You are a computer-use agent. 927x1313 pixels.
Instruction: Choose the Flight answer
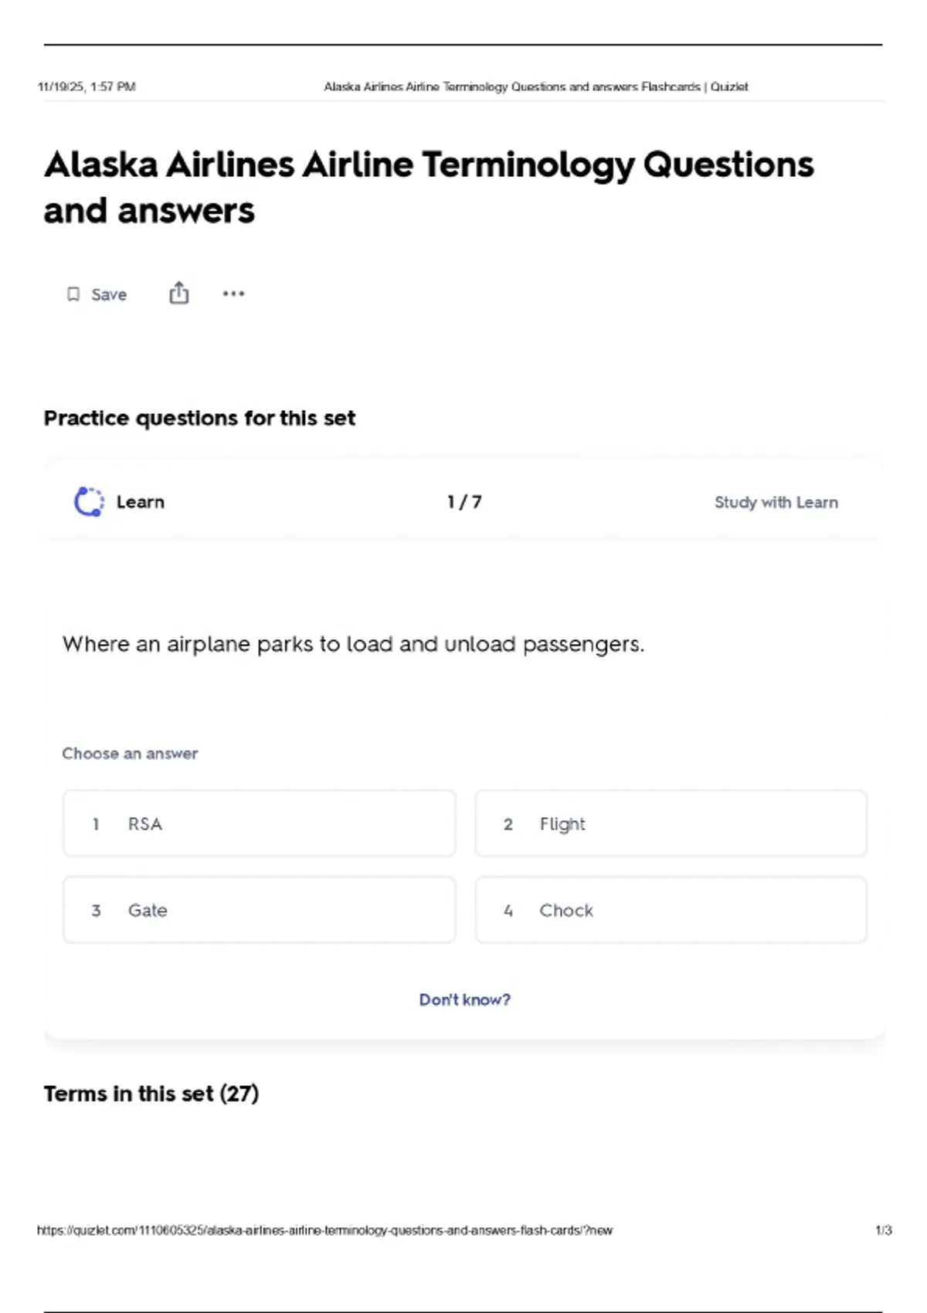coord(671,823)
